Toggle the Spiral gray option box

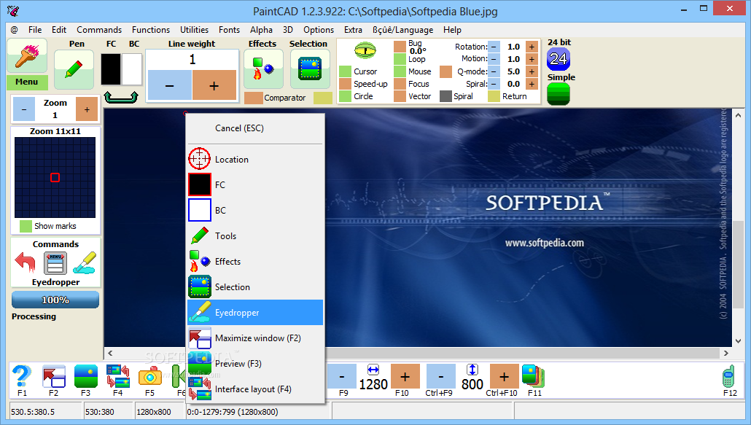pos(445,96)
